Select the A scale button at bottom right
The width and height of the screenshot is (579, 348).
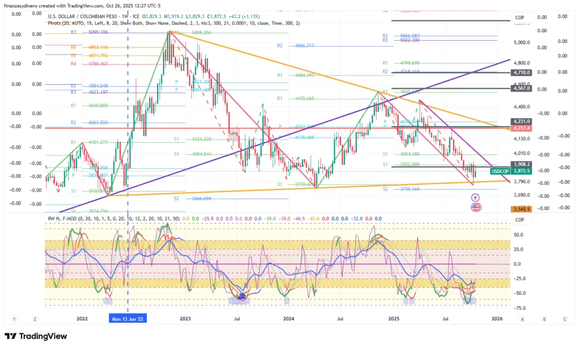point(523,319)
